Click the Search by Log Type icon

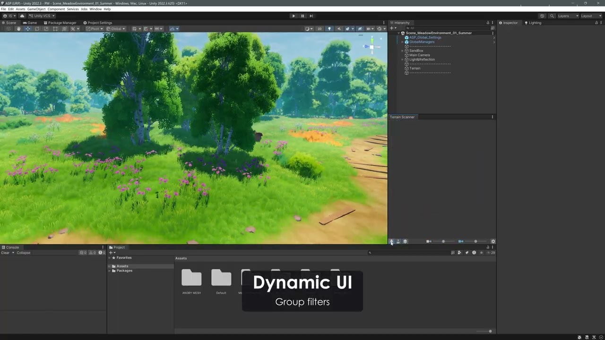coord(474,253)
